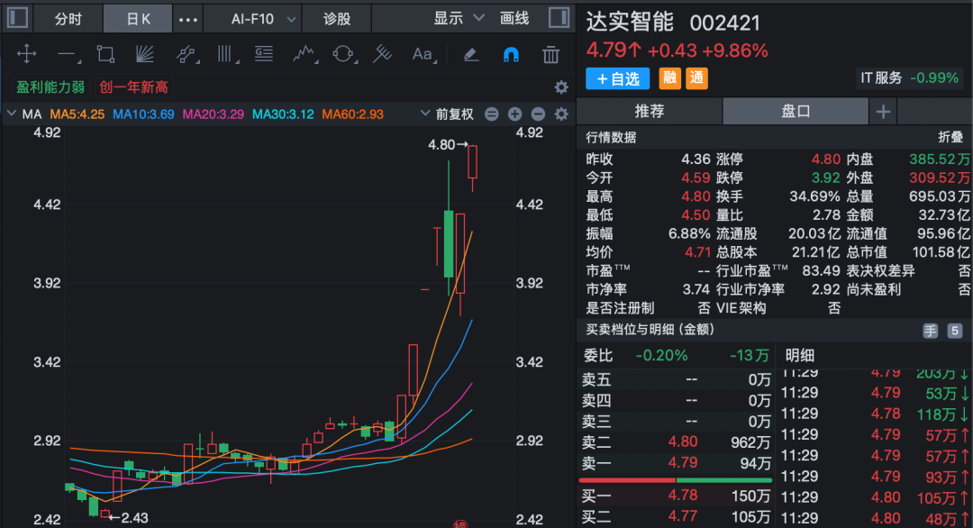Open MA indicator settings gear
Image resolution: width=973 pixels, height=528 pixels.
coord(561,114)
